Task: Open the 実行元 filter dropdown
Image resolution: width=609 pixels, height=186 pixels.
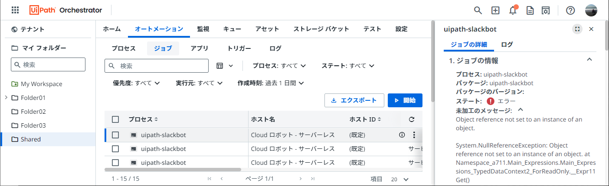Action: tap(199, 83)
